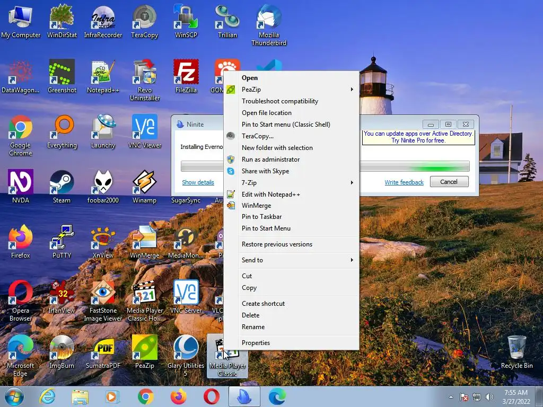Select the Glary Utilities 5 icon
The width and height of the screenshot is (543, 407).
point(186,356)
